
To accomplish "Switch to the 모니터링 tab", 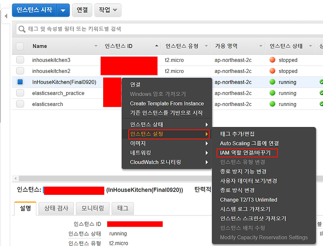I will [x=92, y=208].
